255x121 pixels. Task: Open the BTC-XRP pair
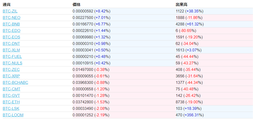pos(11,76)
